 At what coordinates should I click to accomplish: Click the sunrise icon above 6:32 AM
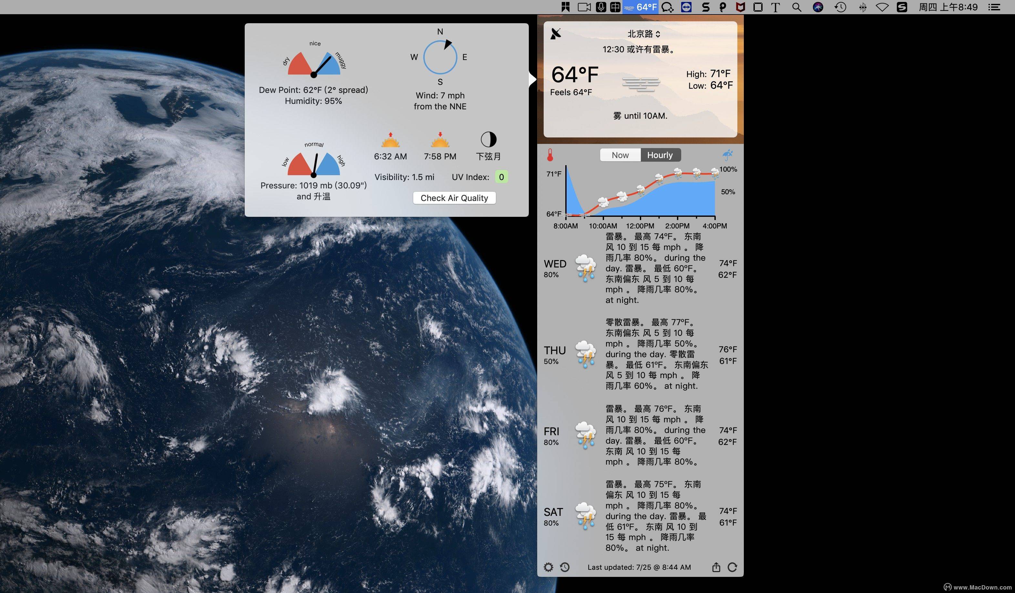[x=390, y=140]
